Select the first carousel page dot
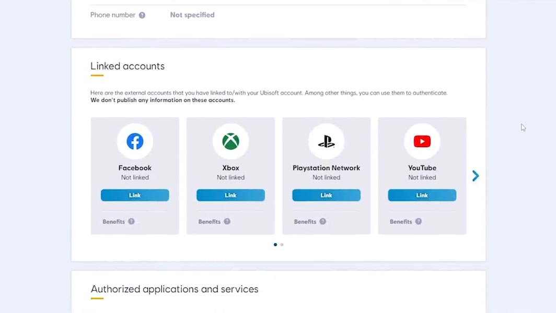 pyautogui.click(x=275, y=245)
